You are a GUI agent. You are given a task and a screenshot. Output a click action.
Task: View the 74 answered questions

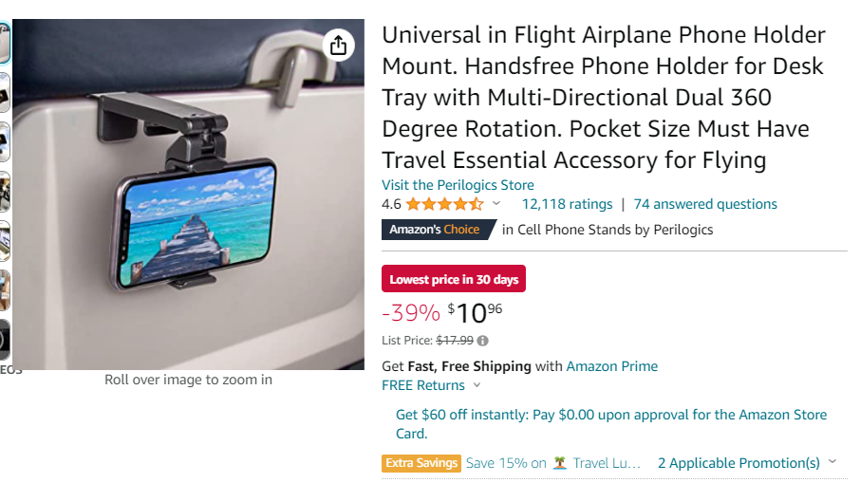click(x=705, y=204)
